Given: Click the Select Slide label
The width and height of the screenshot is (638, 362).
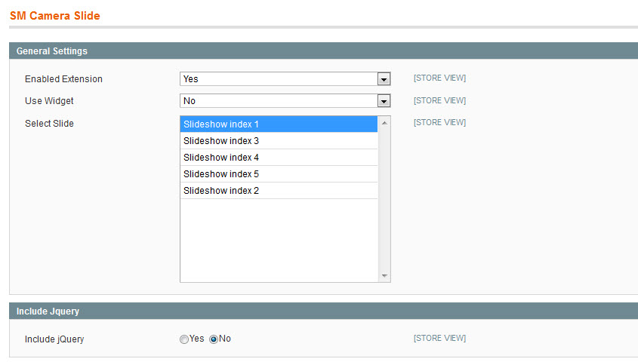Looking at the screenshot, I should pyautogui.click(x=49, y=124).
